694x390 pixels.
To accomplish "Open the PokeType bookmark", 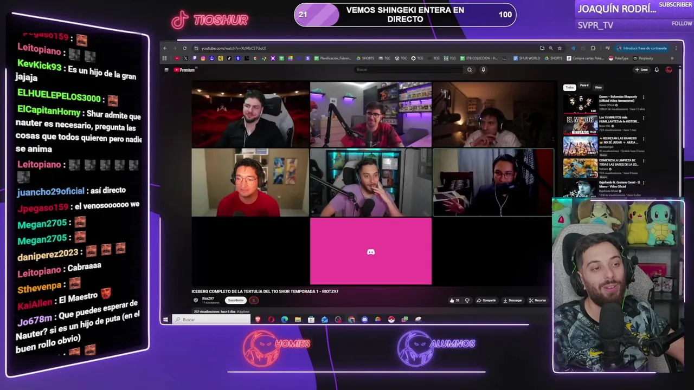I will click(x=619, y=58).
